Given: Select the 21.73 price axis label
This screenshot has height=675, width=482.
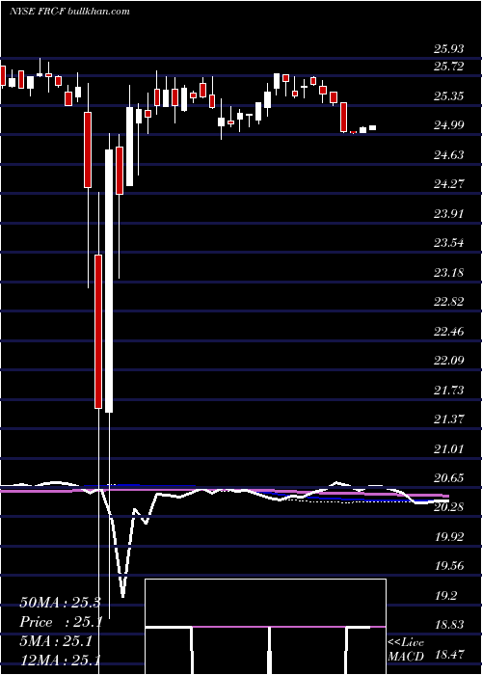Looking at the screenshot, I should coord(448,390).
